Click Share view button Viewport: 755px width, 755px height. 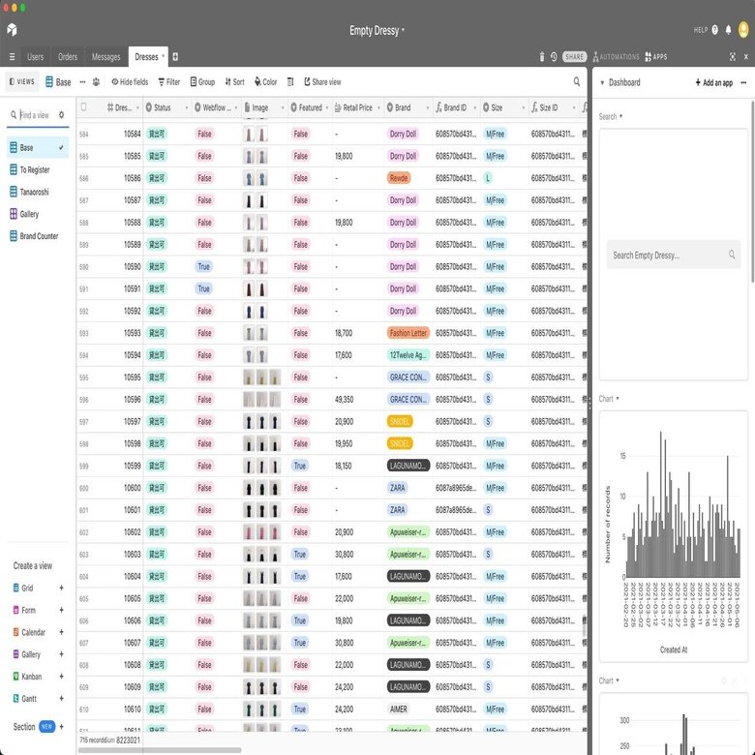(322, 82)
